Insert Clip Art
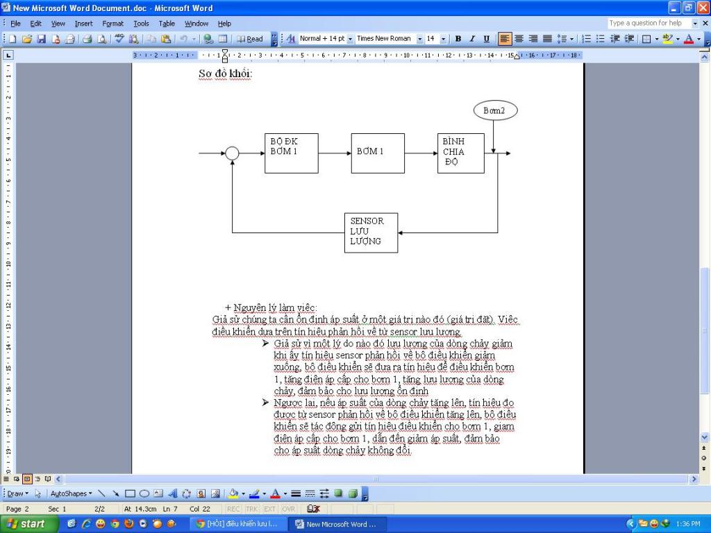Image resolution: width=711 pixels, height=533 pixels. click(201, 493)
